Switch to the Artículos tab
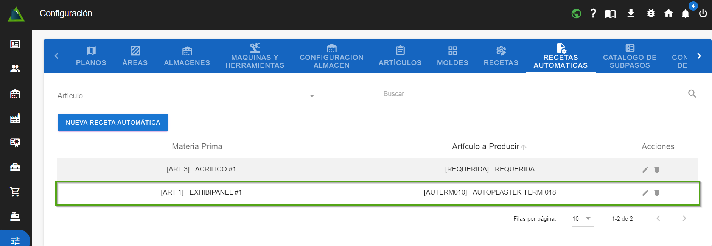Viewport: 712px width, 246px height. 400,56
